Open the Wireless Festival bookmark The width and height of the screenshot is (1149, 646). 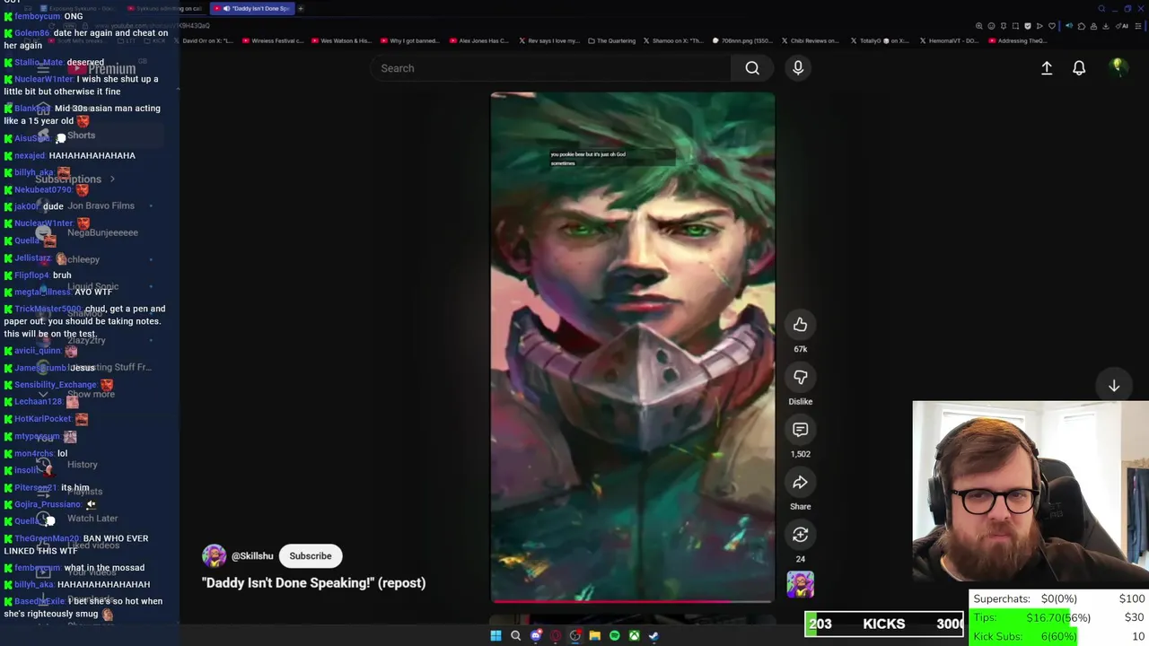pos(272,40)
